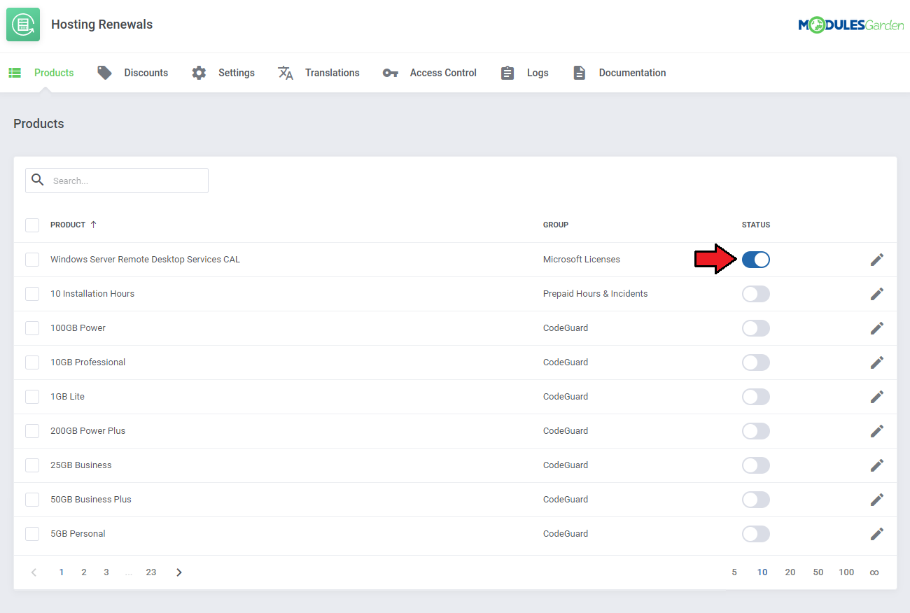Check the box for 1GB Lite
910x613 pixels.
[x=32, y=397]
